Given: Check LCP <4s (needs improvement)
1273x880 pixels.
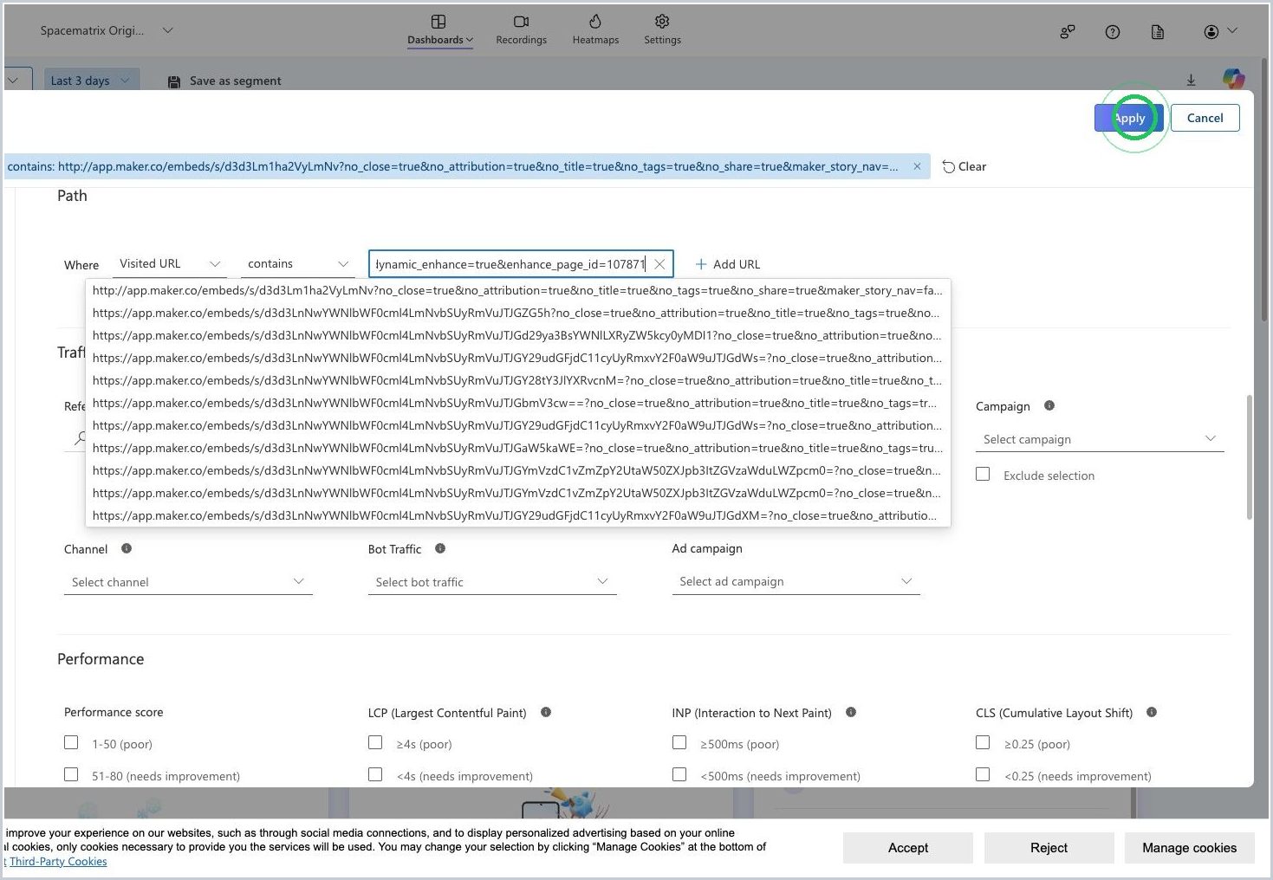Looking at the screenshot, I should 375,774.
